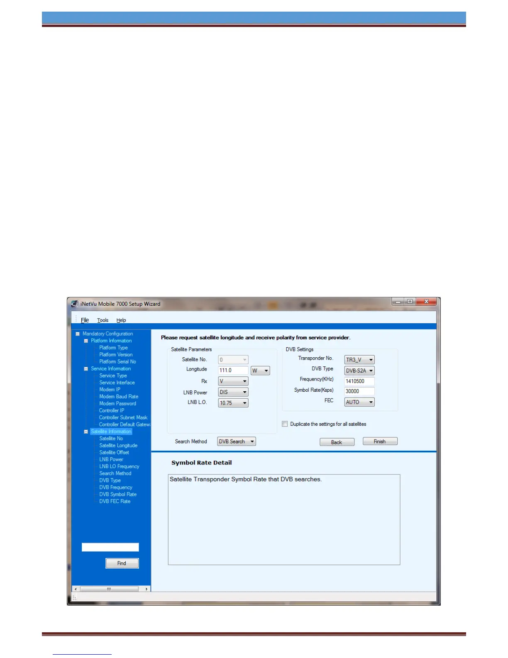Minimize the Setup Wizard window

(398, 302)
